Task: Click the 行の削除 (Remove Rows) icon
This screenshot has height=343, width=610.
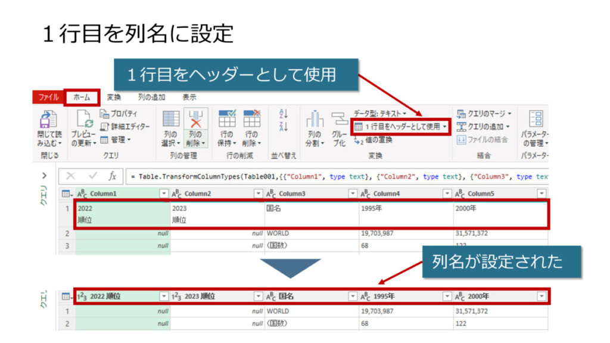Action: coord(251,119)
